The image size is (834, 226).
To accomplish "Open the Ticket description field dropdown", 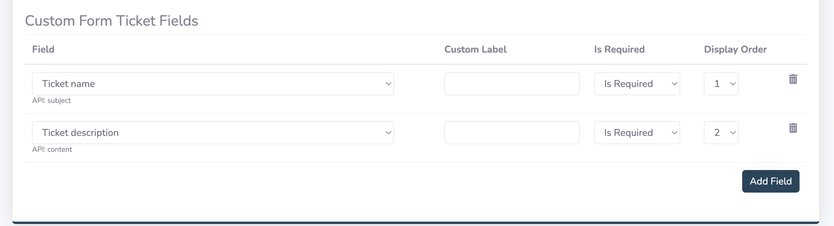I will pyautogui.click(x=213, y=133).
